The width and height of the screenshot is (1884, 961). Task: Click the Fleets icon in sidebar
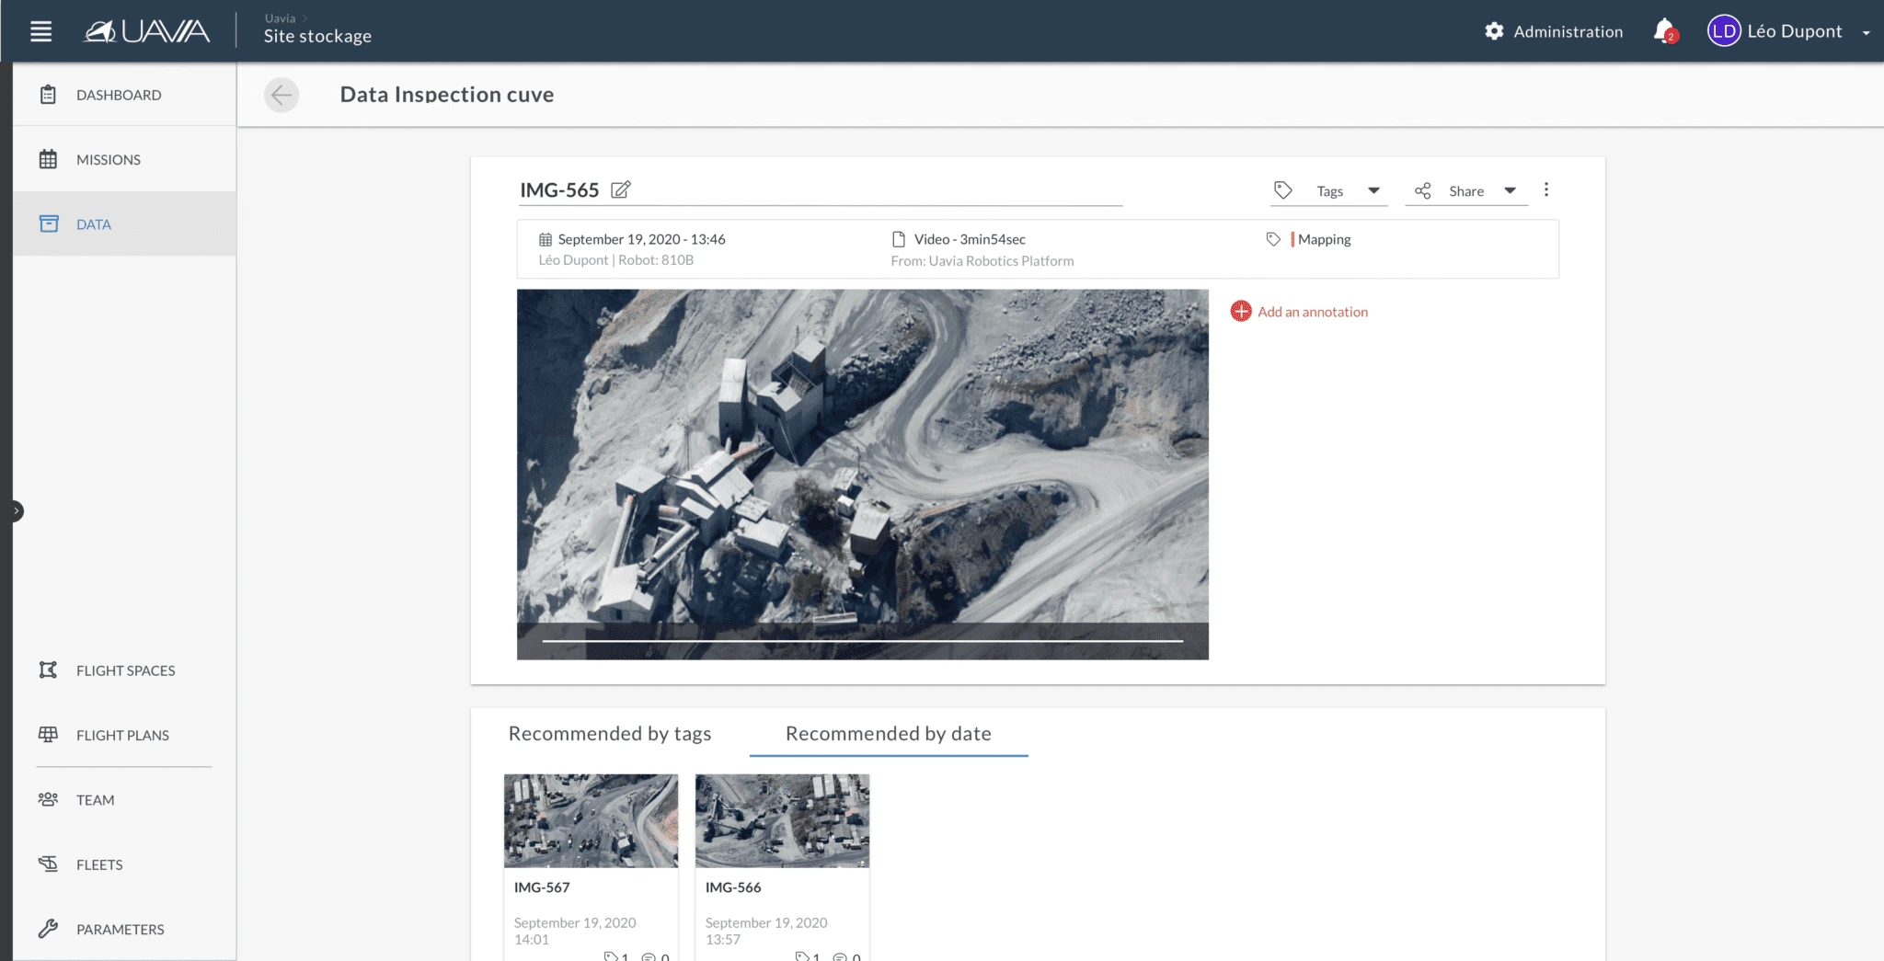(x=49, y=864)
